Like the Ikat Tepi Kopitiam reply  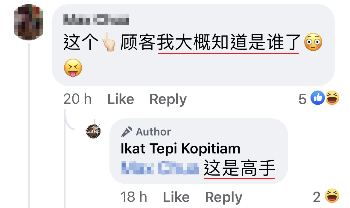click(x=176, y=197)
